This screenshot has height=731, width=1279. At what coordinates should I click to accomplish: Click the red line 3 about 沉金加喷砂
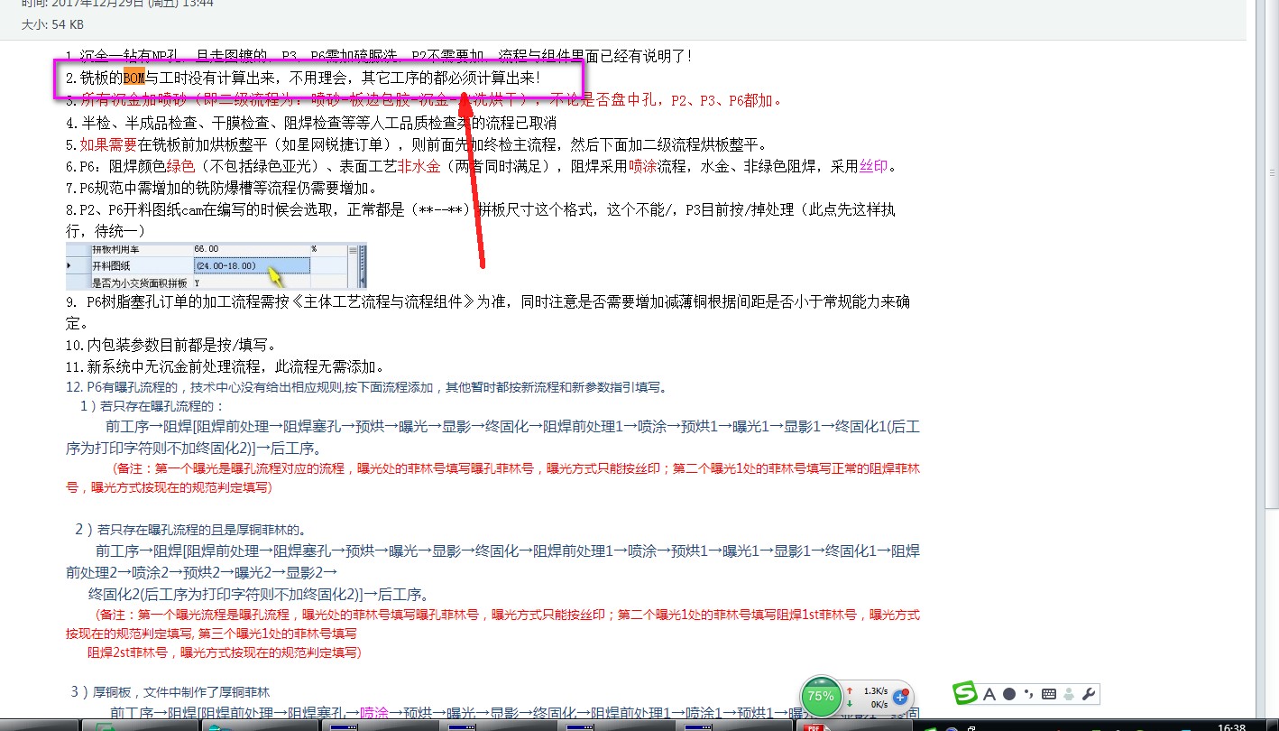click(x=425, y=100)
